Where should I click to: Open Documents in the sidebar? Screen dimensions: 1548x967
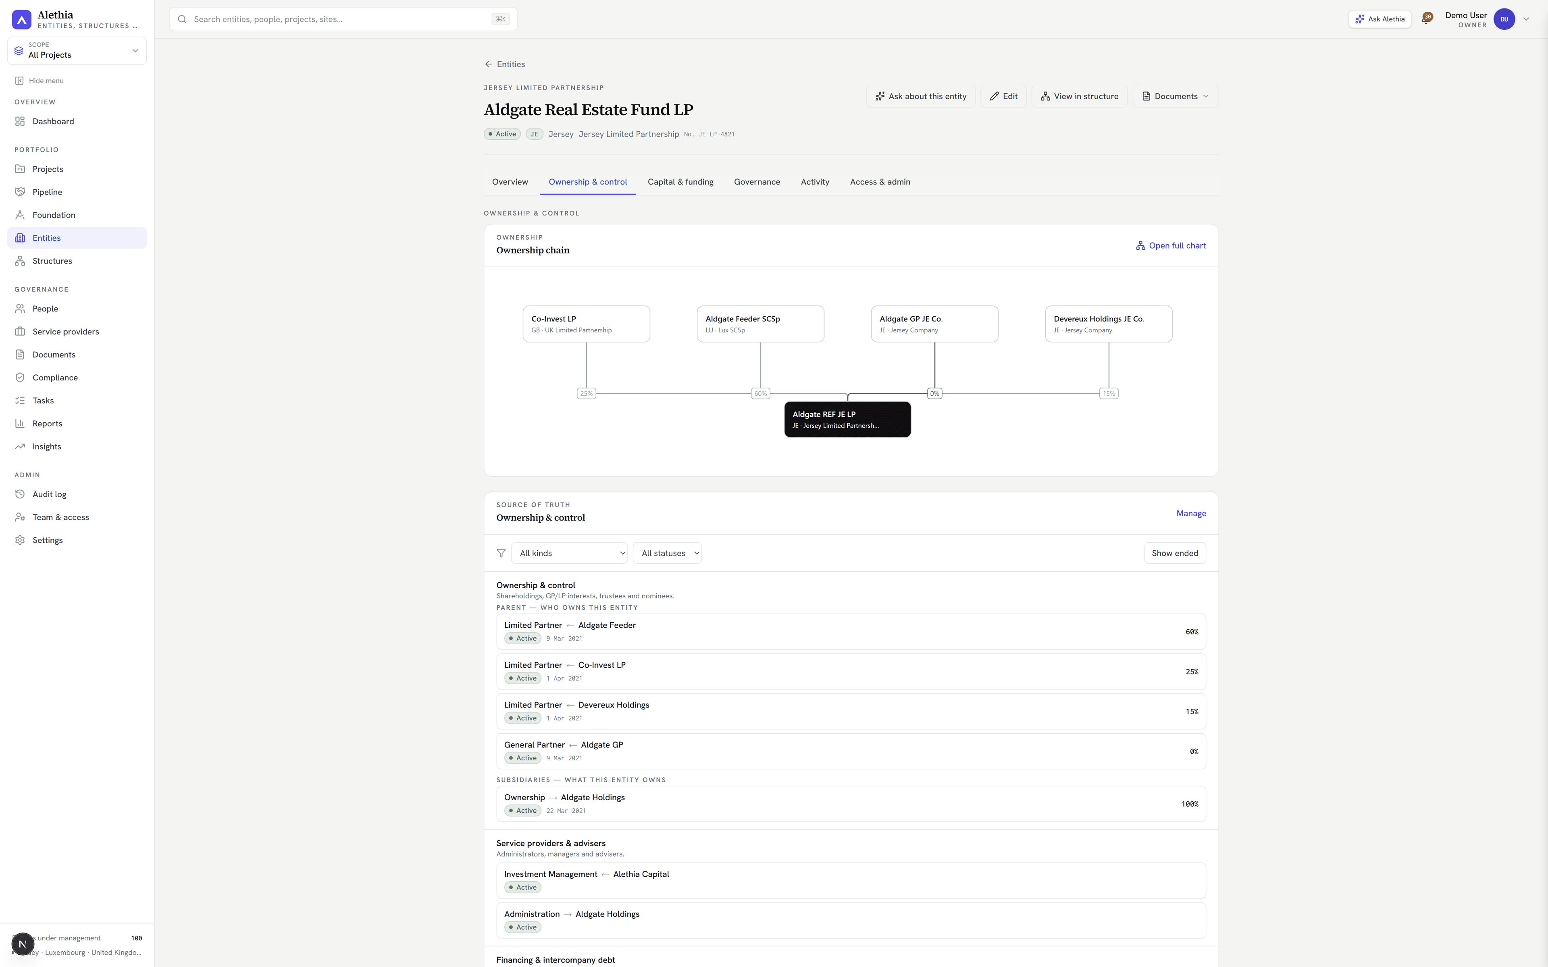click(77, 355)
